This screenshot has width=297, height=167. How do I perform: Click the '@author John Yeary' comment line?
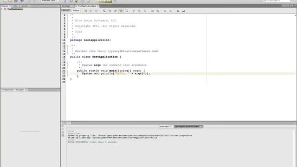116,51
